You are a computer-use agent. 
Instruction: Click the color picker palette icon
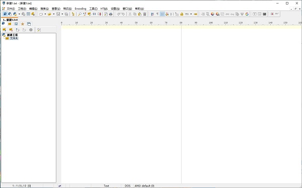tap(212, 14)
